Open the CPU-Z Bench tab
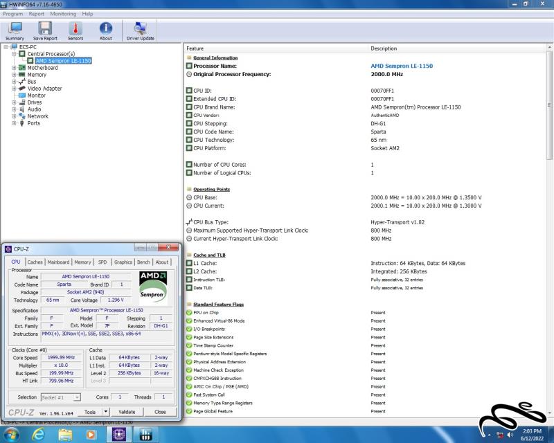Screen dimensions: 554x443 (143, 262)
